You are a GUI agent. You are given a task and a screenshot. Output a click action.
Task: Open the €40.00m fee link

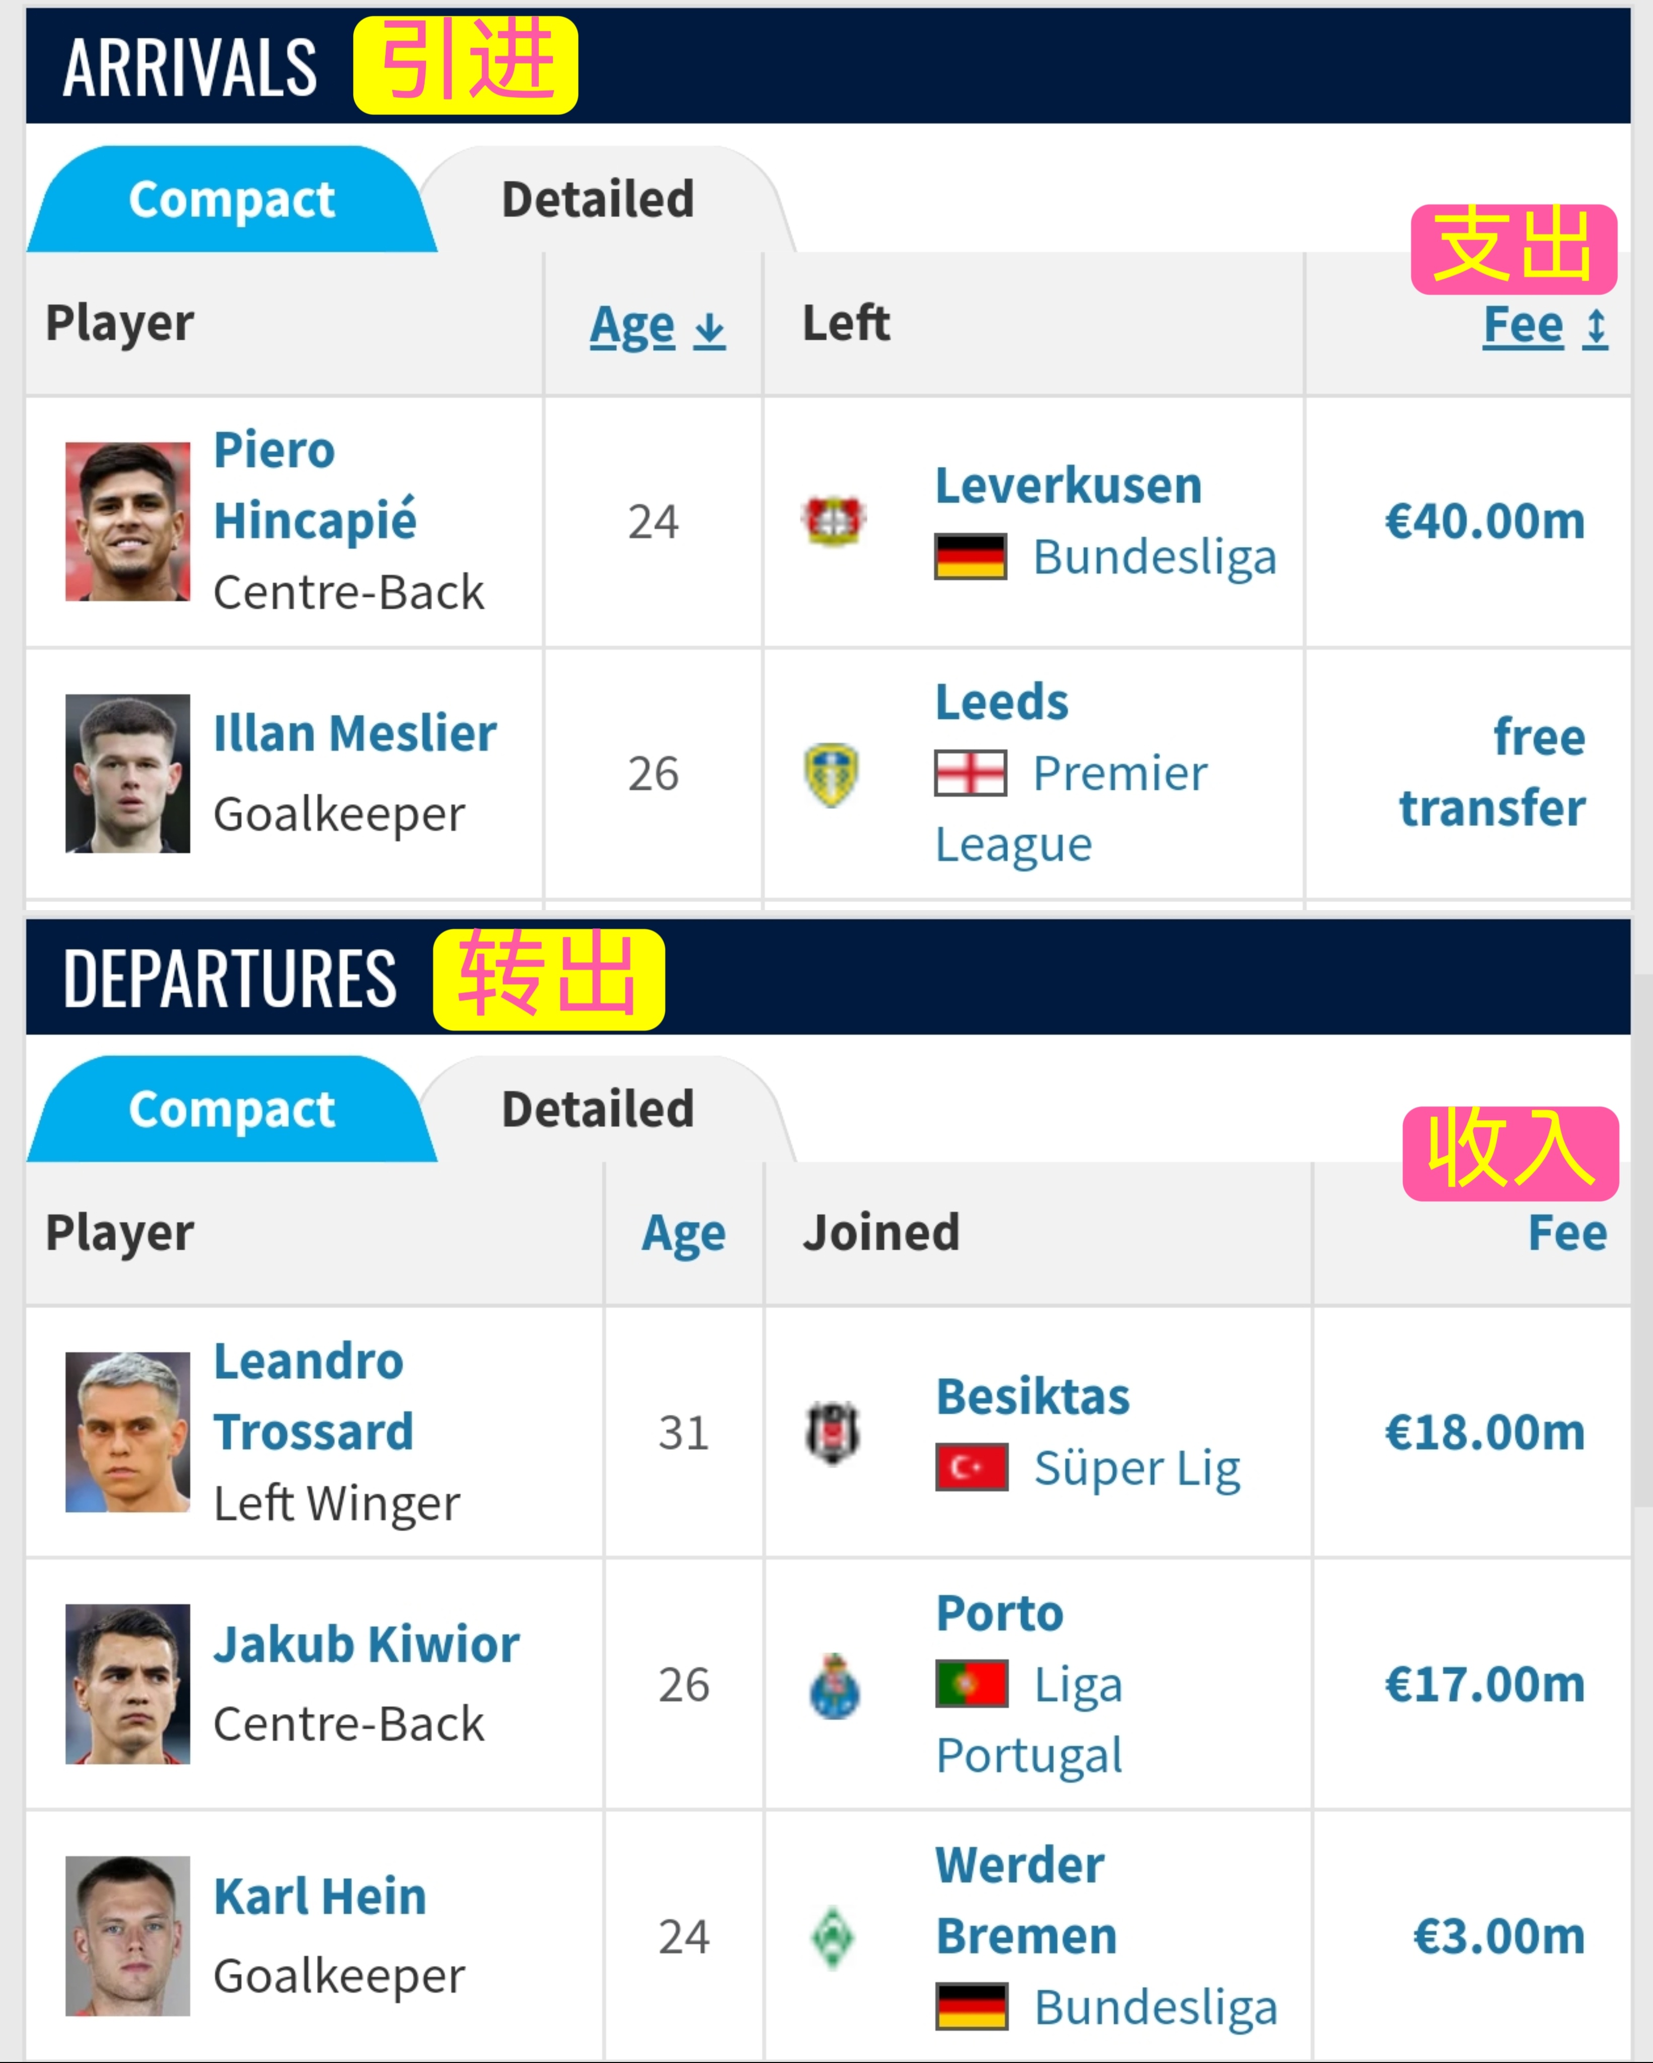pyautogui.click(x=1485, y=521)
